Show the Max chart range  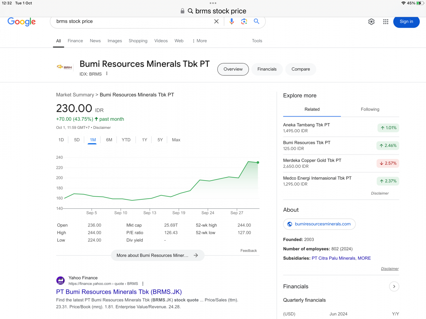pos(176,140)
